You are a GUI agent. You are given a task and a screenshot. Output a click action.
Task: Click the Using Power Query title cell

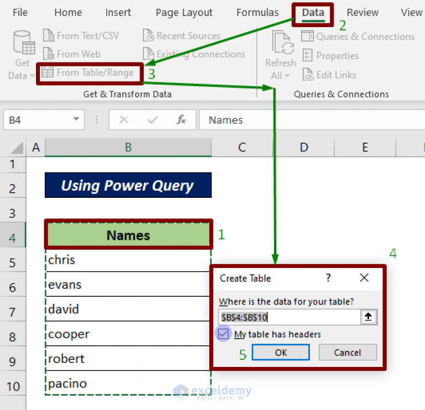[128, 185]
